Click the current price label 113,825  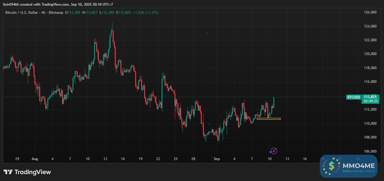371,97
